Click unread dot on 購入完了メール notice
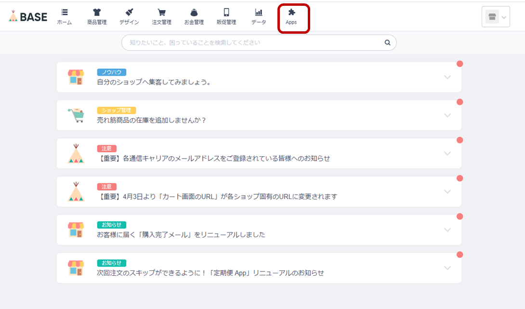This screenshot has height=309, width=525. 459,216
